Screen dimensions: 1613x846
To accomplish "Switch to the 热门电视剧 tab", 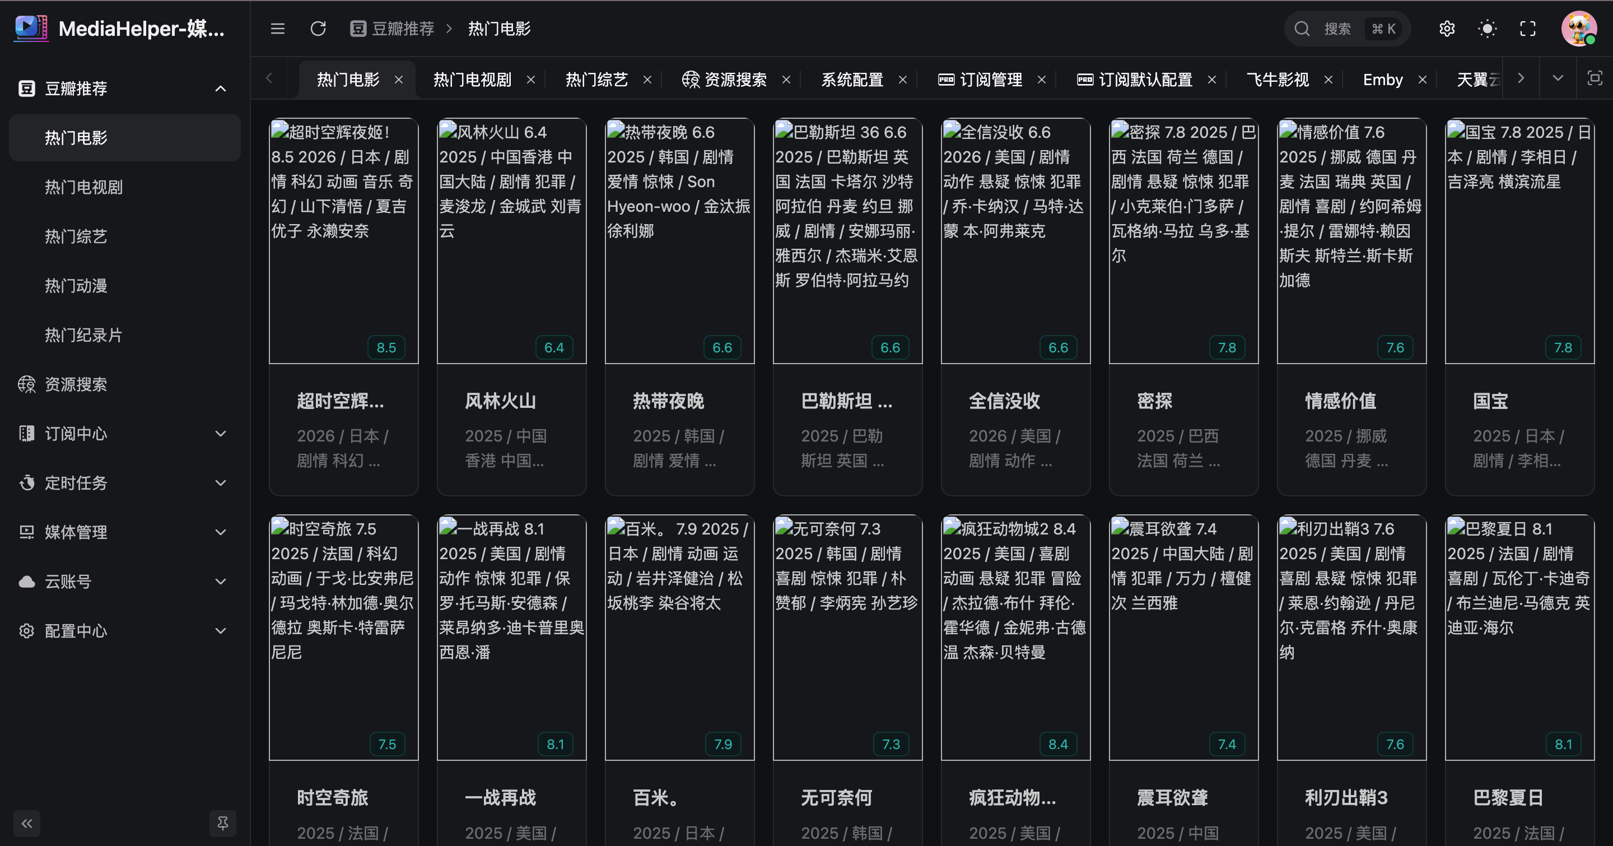I will (472, 80).
